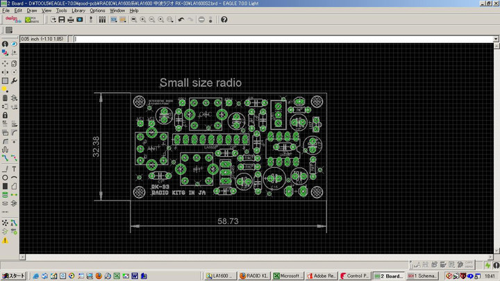Open the Grid settings icon
This screenshot has width=500, height=281.
pyautogui.click(x=9, y=31)
